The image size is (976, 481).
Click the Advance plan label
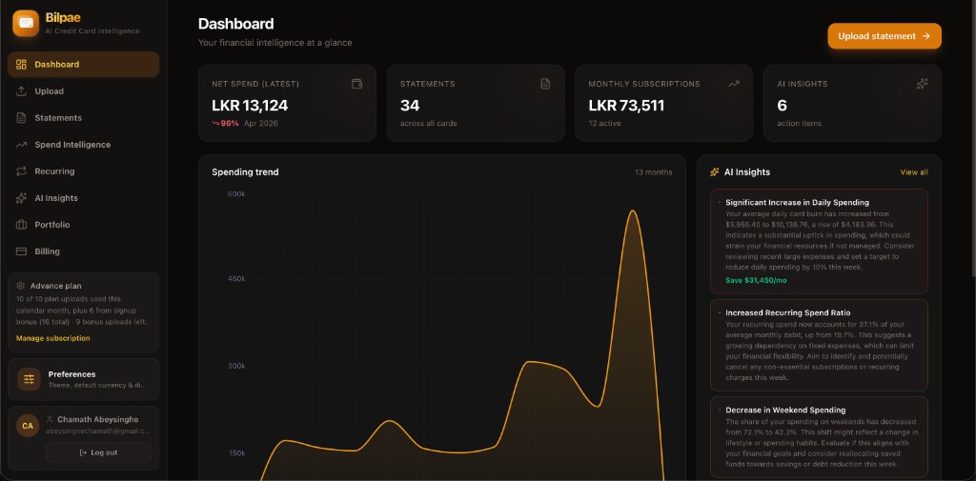point(55,287)
